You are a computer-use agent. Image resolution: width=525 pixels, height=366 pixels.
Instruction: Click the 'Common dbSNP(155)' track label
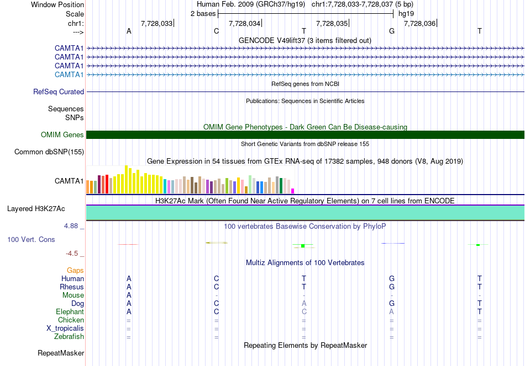[49, 152]
